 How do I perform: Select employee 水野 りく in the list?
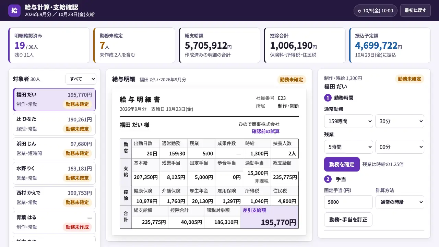[x=54, y=173]
